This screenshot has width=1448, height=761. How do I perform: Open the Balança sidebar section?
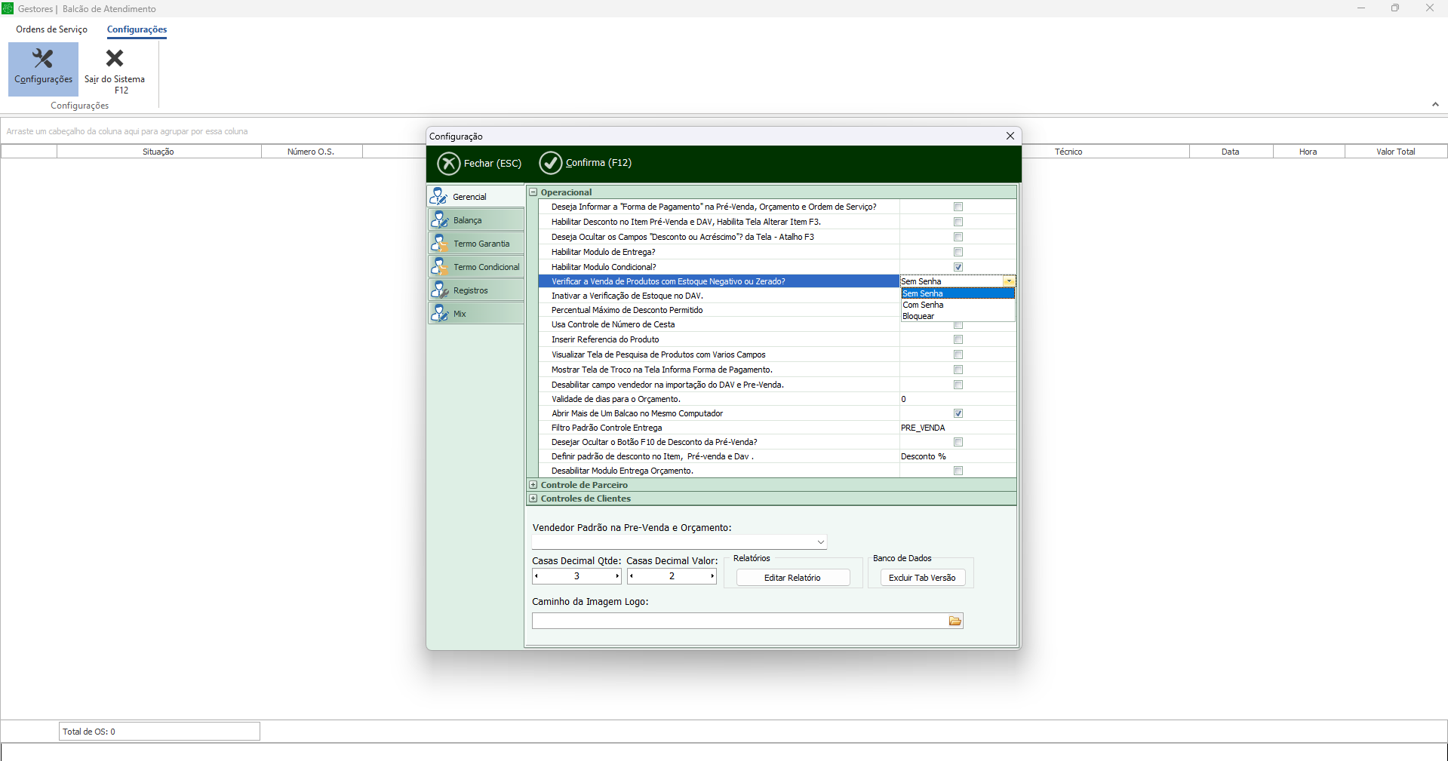(475, 220)
